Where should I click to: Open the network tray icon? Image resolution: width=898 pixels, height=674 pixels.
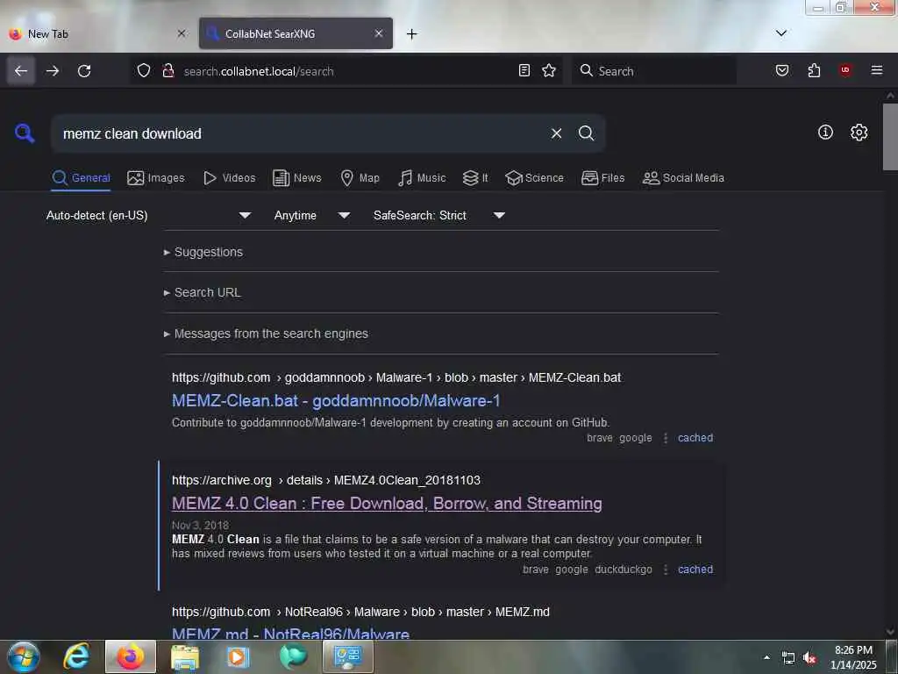point(788,658)
